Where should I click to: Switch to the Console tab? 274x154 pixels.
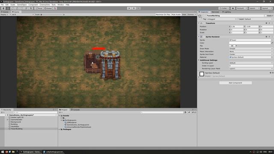(x=75, y=110)
